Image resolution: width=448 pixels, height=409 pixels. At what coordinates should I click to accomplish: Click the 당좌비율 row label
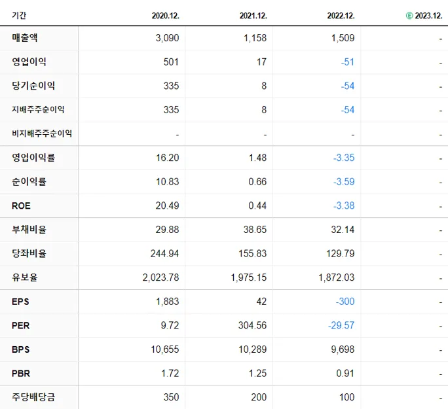pyautogui.click(x=29, y=253)
